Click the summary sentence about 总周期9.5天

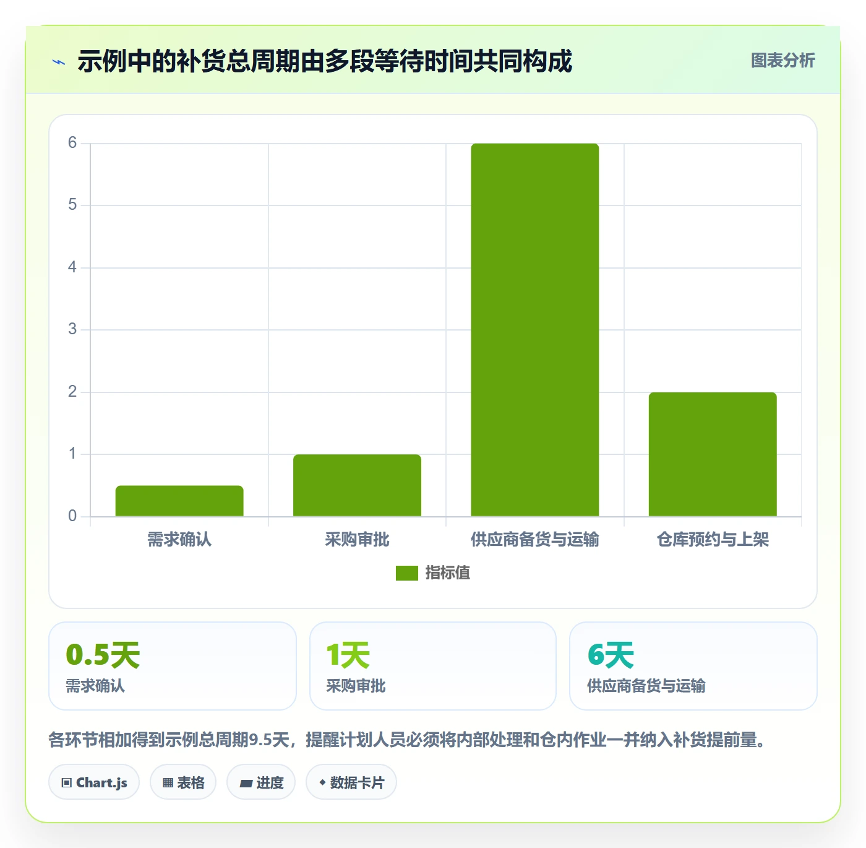[x=408, y=740]
